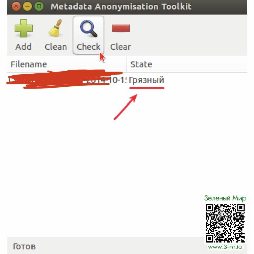Click the green plus Add icon
Image resolution: width=254 pixels, height=254 pixels.
pyautogui.click(x=23, y=28)
